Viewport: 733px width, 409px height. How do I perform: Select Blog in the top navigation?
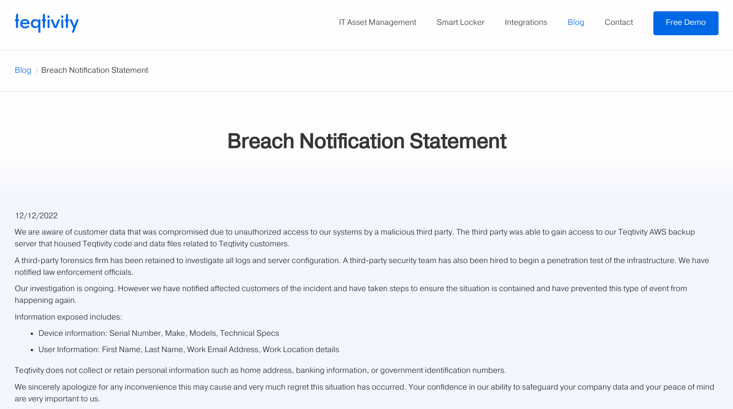[x=576, y=23]
